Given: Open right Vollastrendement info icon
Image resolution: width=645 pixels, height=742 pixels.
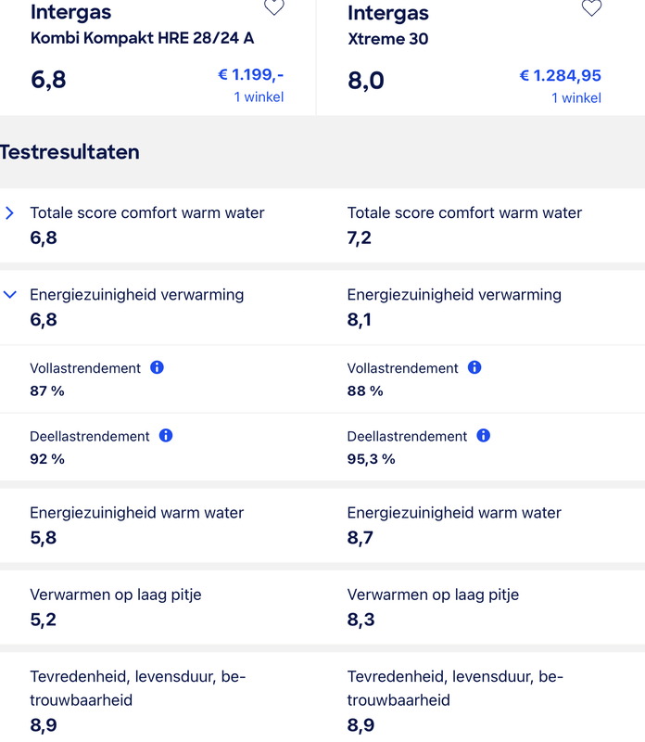Looking at the screenshot, I should [x=474, y=367].
